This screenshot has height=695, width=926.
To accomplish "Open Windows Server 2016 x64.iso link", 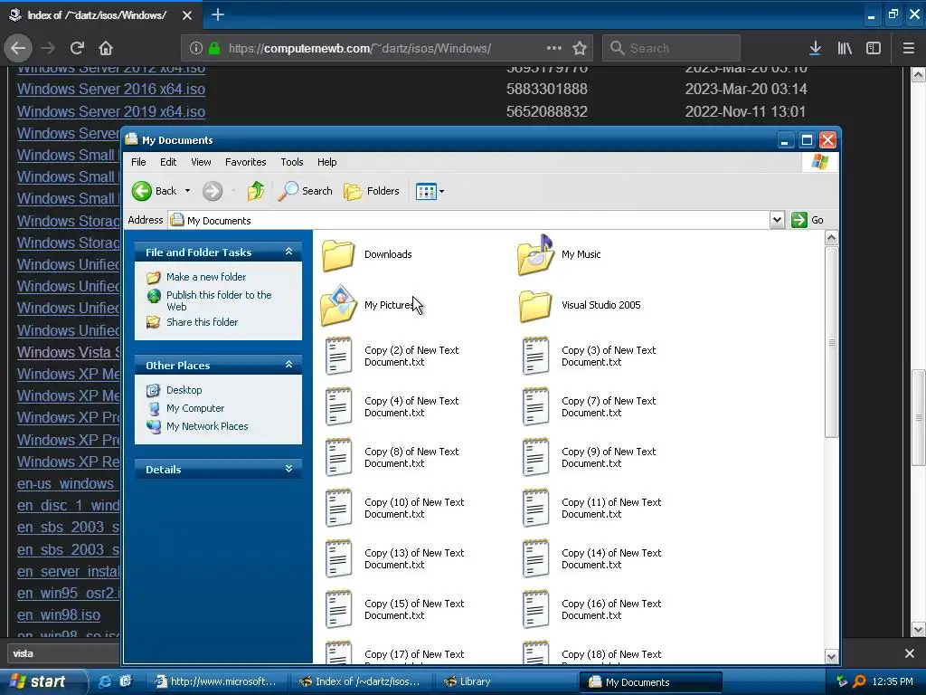I will pos(111,90).
